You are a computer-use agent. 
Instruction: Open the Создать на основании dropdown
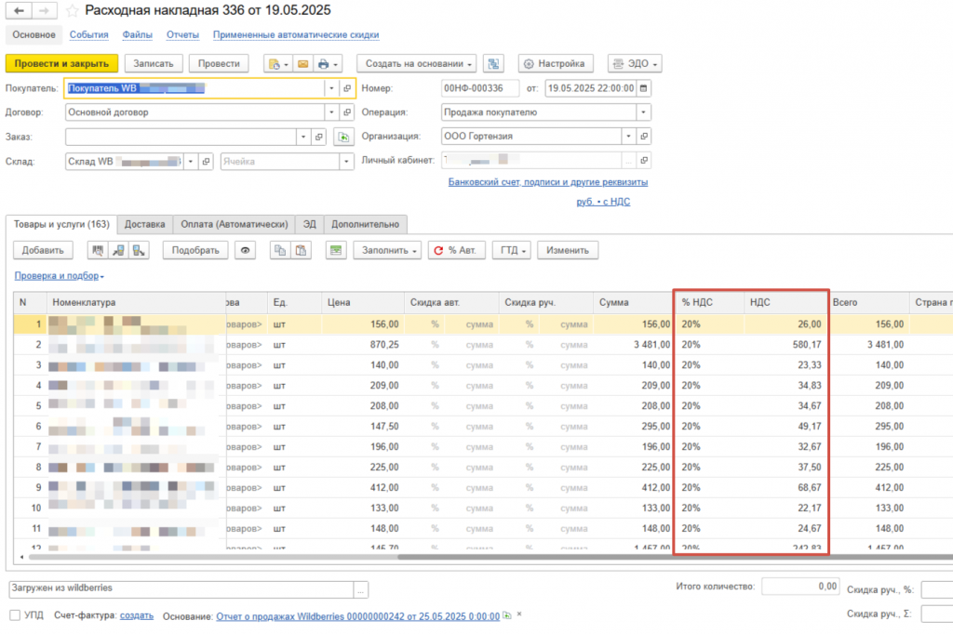click(416, 64)
